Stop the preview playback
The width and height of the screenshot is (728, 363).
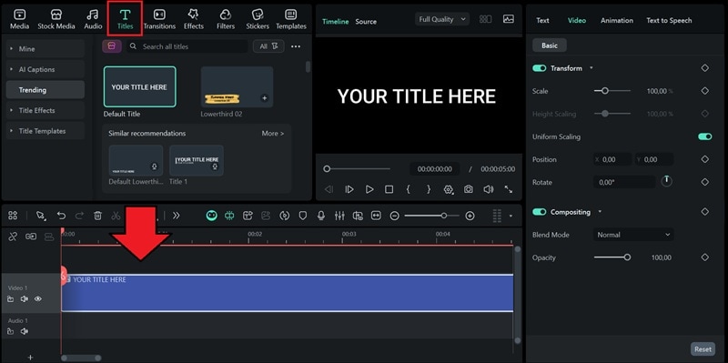pyautogui.click(x=389, y=189)
